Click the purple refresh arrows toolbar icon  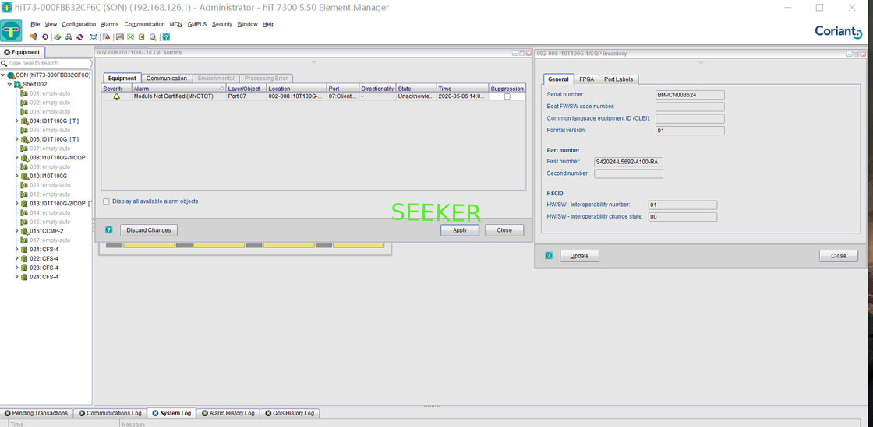click(x=80, y=37)
